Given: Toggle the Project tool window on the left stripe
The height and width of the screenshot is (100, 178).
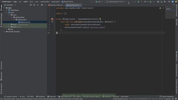Looking at the screenshot, I should pyautogui.click(x=1, y=8).
